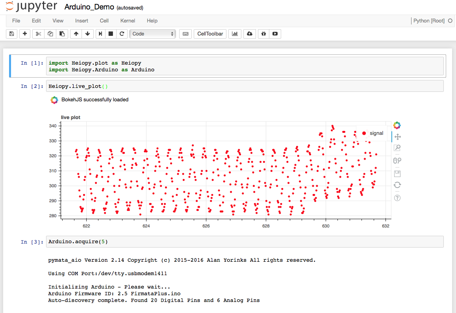This screenshot has height=313, width=456.
Task: Run cell and select below icon
Action: [x=100, y=34]
